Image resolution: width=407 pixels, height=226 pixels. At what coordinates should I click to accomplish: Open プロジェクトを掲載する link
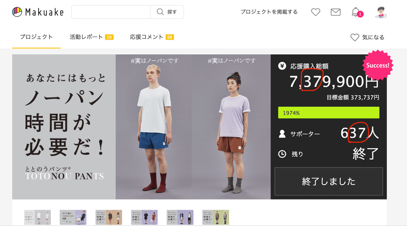(269, 12)
